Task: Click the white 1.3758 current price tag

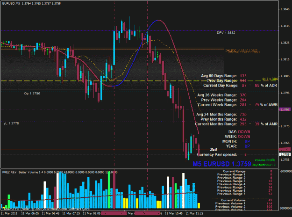Action: (285, 154)
